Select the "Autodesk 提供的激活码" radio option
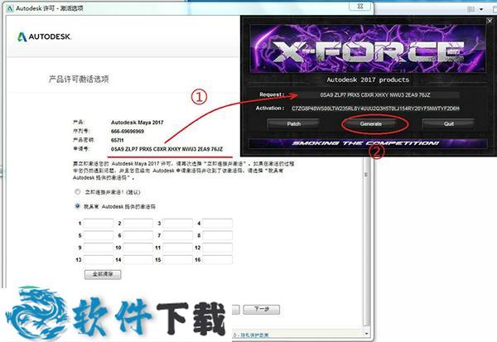 tap(77, 206)
